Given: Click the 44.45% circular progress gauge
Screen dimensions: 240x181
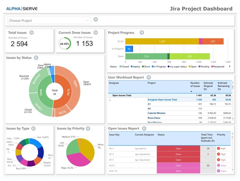Looking at the screenshot, I should click(x=65, y=44).
